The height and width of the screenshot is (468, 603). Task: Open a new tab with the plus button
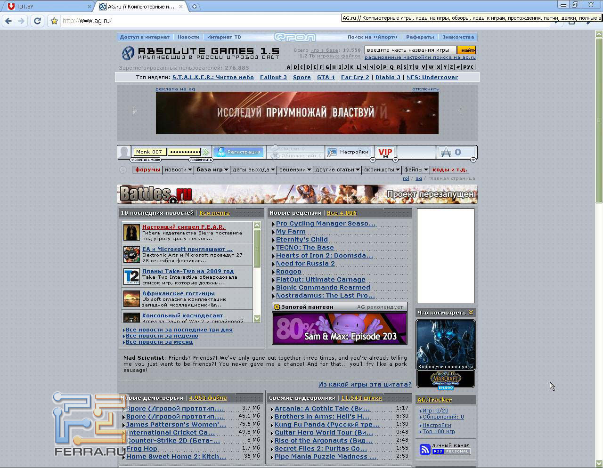coord(194,7)
